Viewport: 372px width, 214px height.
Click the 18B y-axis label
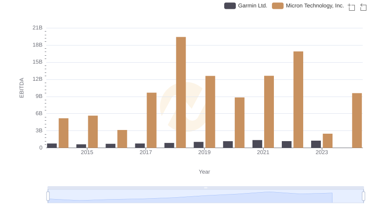(x=38, y=45)
